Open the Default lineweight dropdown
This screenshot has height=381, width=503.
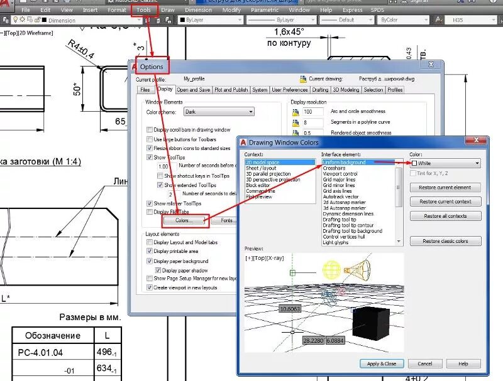click(370, 20)
